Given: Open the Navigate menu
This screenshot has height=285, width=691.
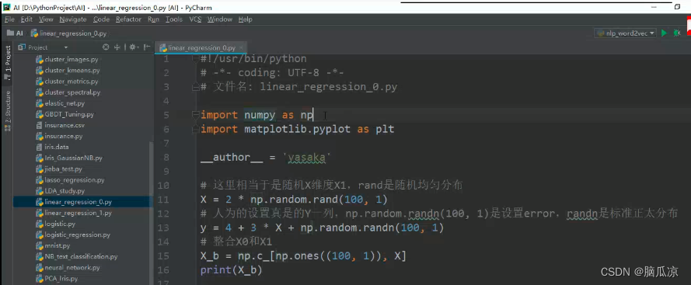Looking at the screenshot, I should [x=73, y=19].
